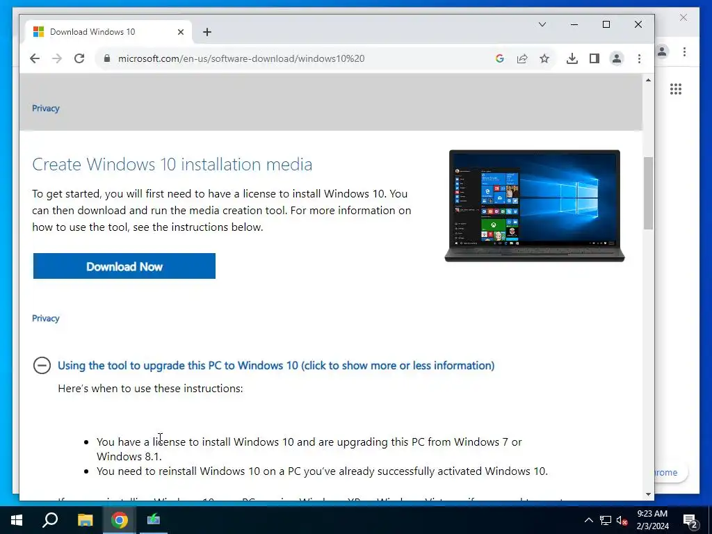Close the background Chrome window
712x534 pixels.
(x=683, y=17)
